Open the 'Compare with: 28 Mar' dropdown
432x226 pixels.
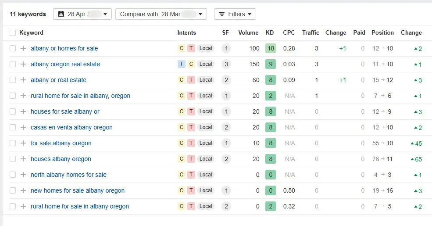pyautogui.click(x=161, y=14)
